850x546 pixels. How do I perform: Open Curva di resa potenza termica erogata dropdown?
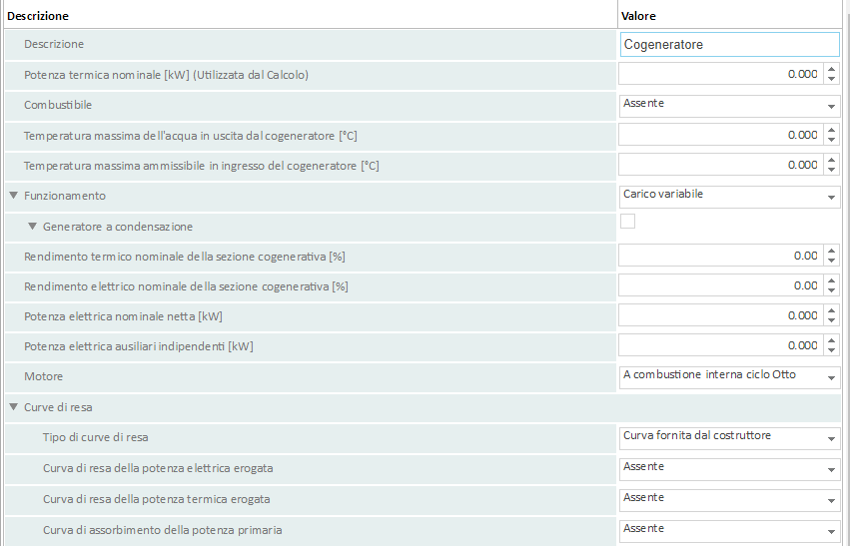[730, 500]
